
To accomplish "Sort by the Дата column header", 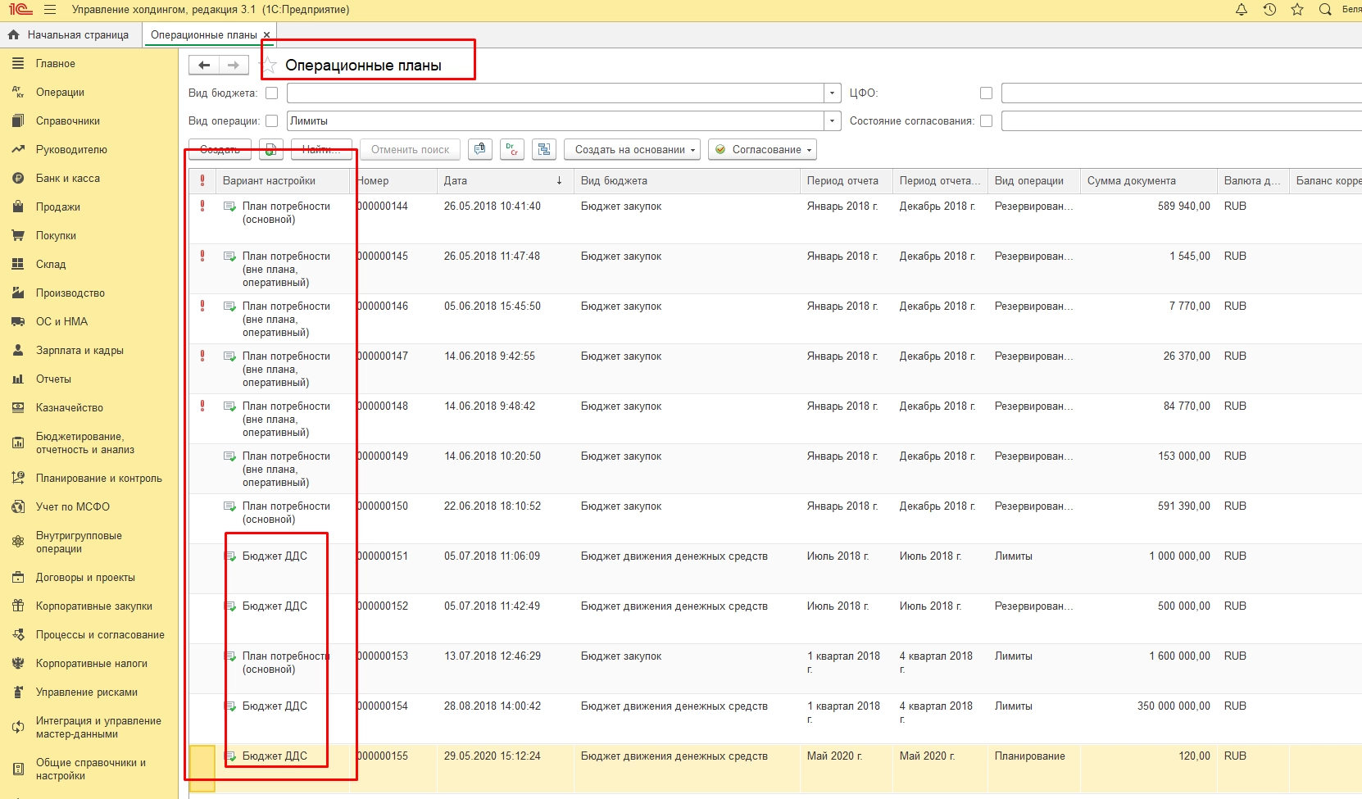I will [x=502, y=180].
